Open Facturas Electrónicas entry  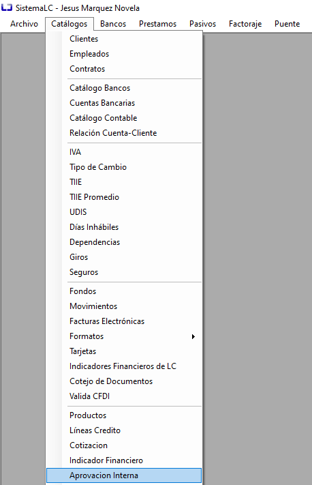pyautogui.click(x=124, y=321)
